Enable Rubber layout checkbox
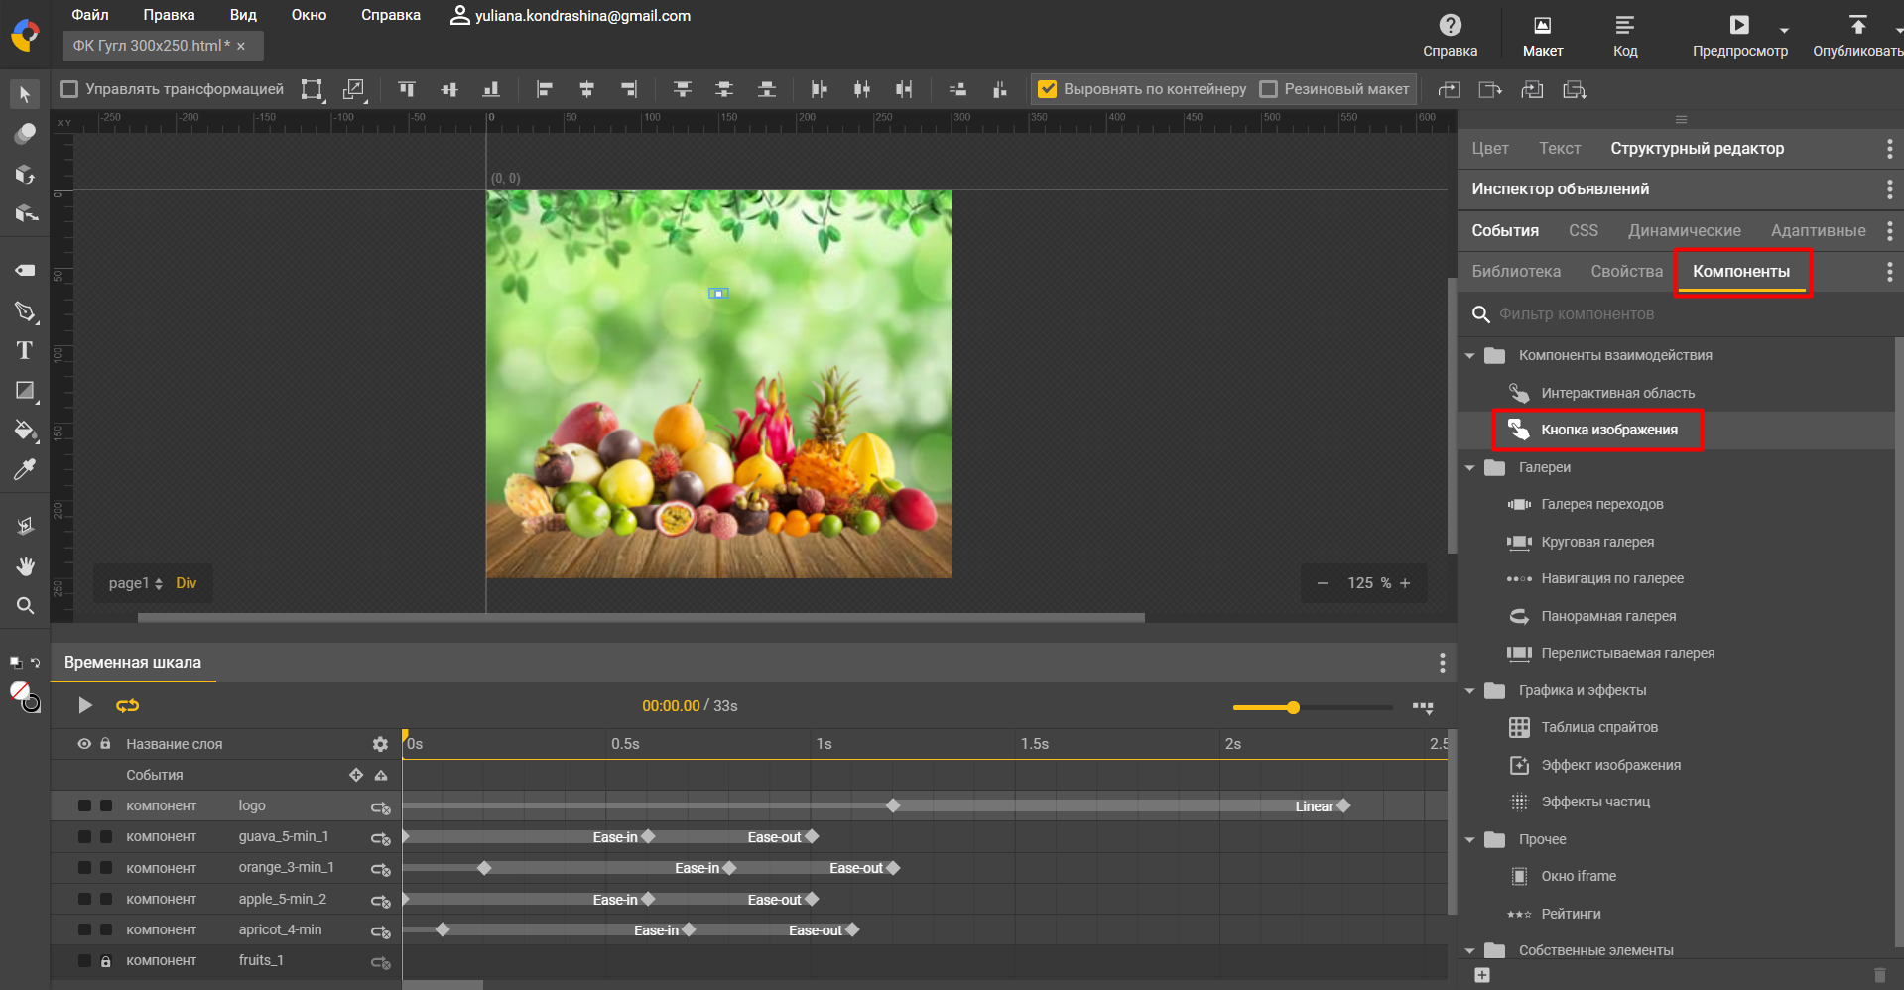1904x990 pixels. click(1268, 89)
